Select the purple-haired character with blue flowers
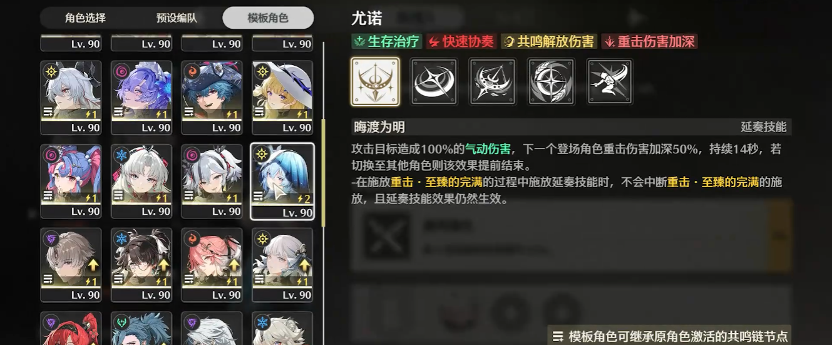832x345 pixels. click(x=141, y=97)
